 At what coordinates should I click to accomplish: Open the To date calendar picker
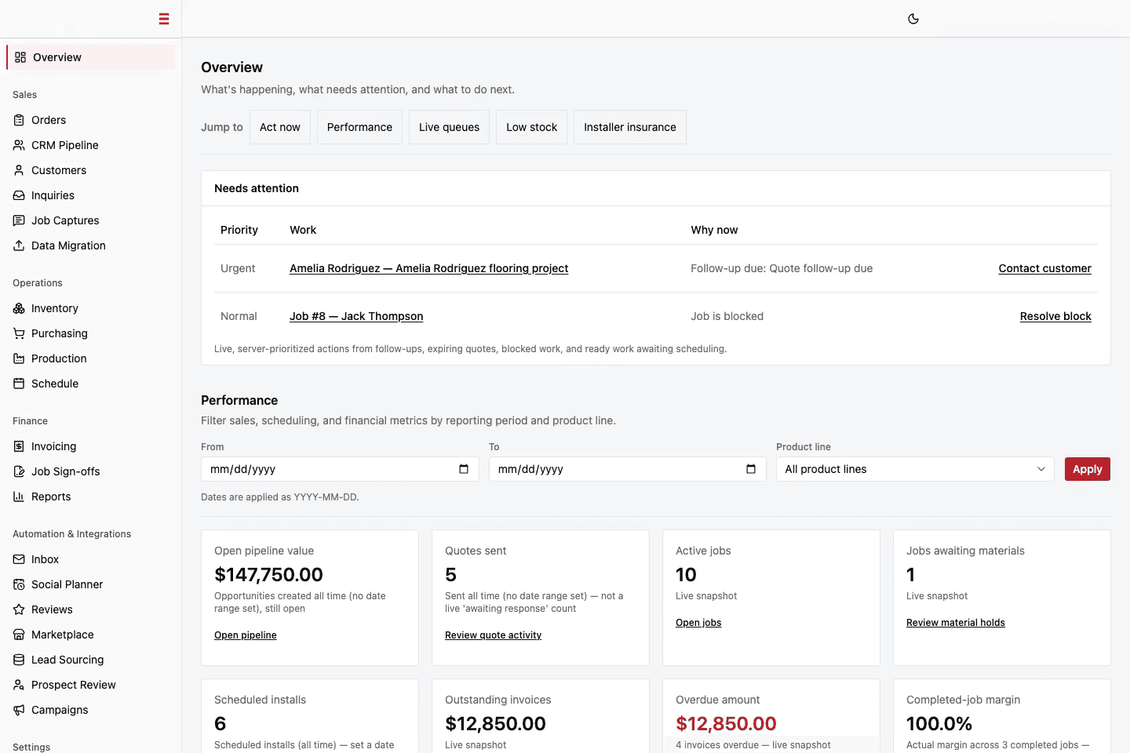tap(751, 469)
